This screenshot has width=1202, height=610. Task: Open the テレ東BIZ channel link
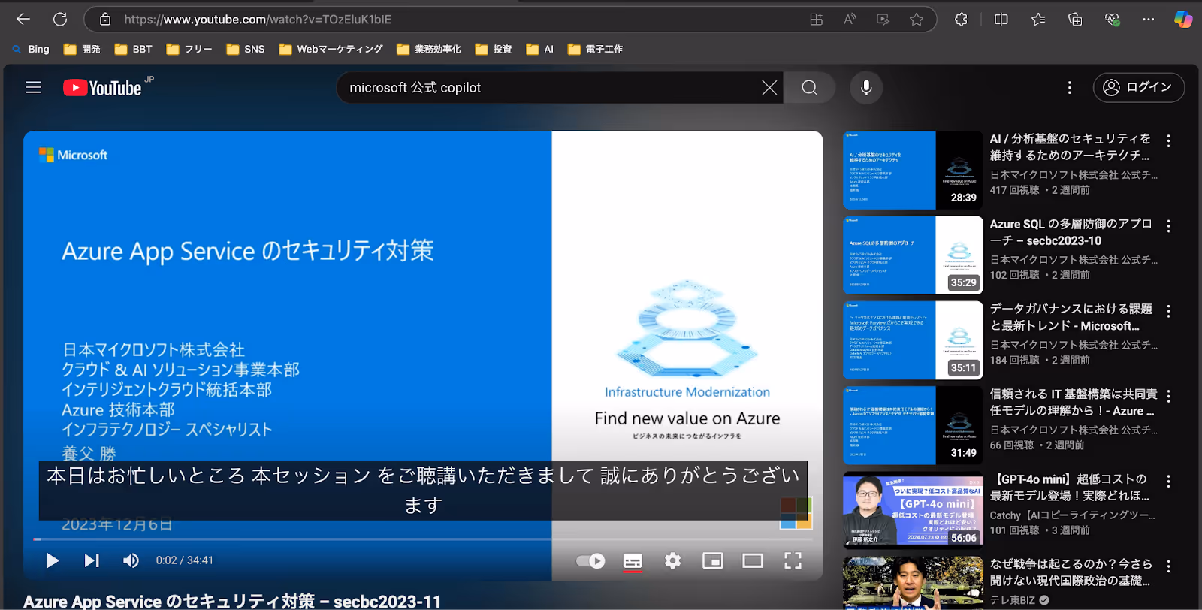1012,600
